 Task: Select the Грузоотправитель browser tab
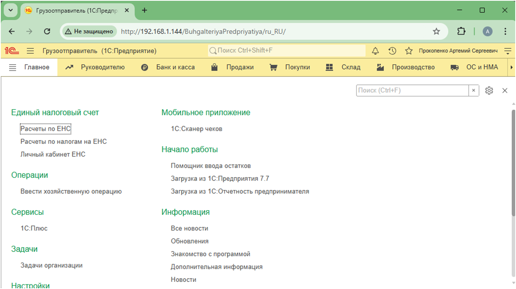click(77, 10)
